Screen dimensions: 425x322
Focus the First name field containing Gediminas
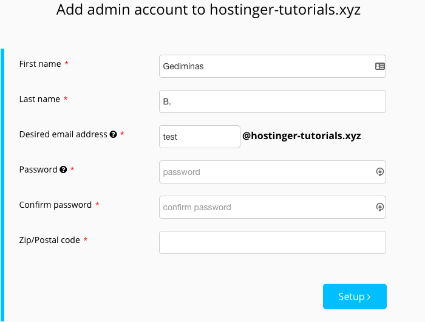pos(273,66)
